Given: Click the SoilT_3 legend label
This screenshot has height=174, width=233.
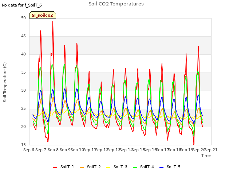Looking at the screenshot, I should pos(121,167).
